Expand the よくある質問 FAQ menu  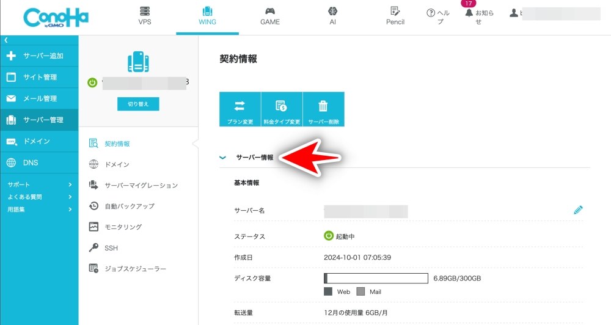[x=39, y=197]
